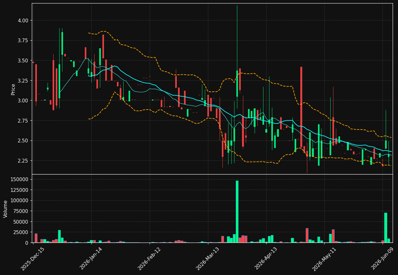Click the Price axis title
Viewport: 398px width, 275px height.
[x=13, y=89]
